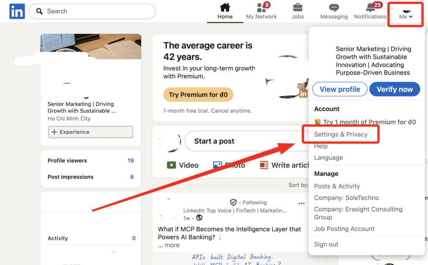
Task: Click the handwritten post image
Action: [232, 259]
